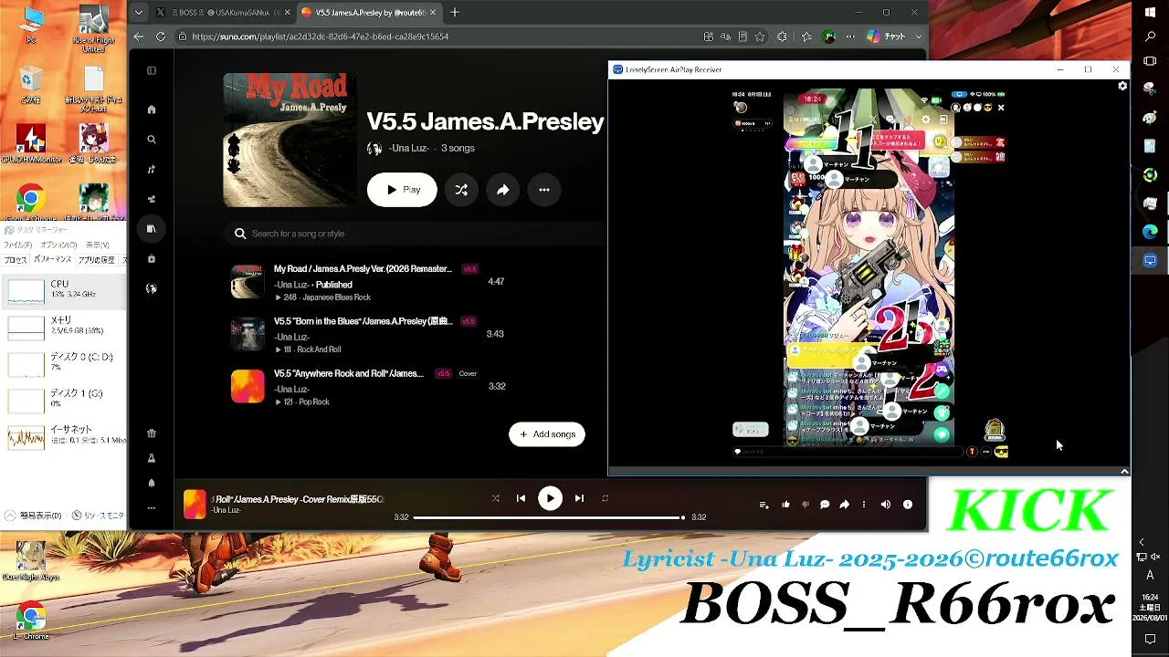Open the song info icon in player bar
The width and height of the screenshot is (1169, 657).
(x=908, y=505)
